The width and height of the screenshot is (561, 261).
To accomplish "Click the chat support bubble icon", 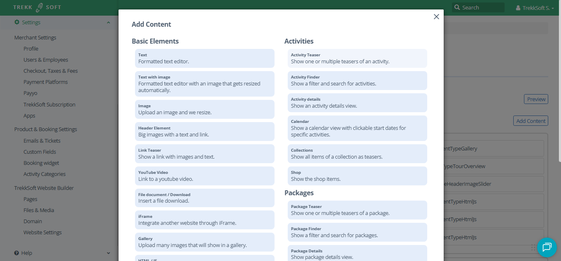I will [x=547, y=247].
